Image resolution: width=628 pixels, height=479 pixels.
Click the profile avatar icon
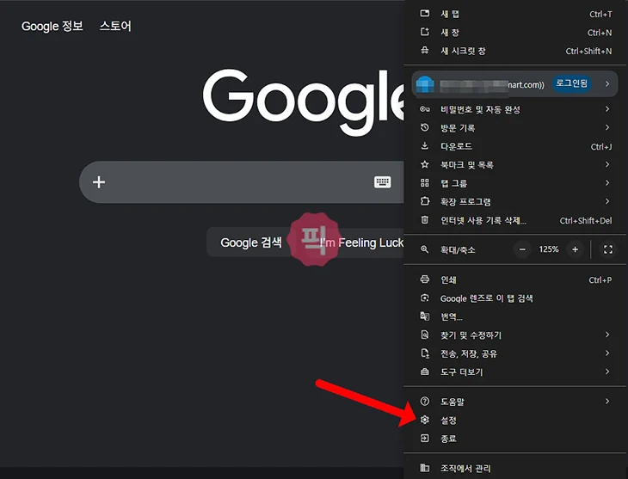(x=425, y=84)
